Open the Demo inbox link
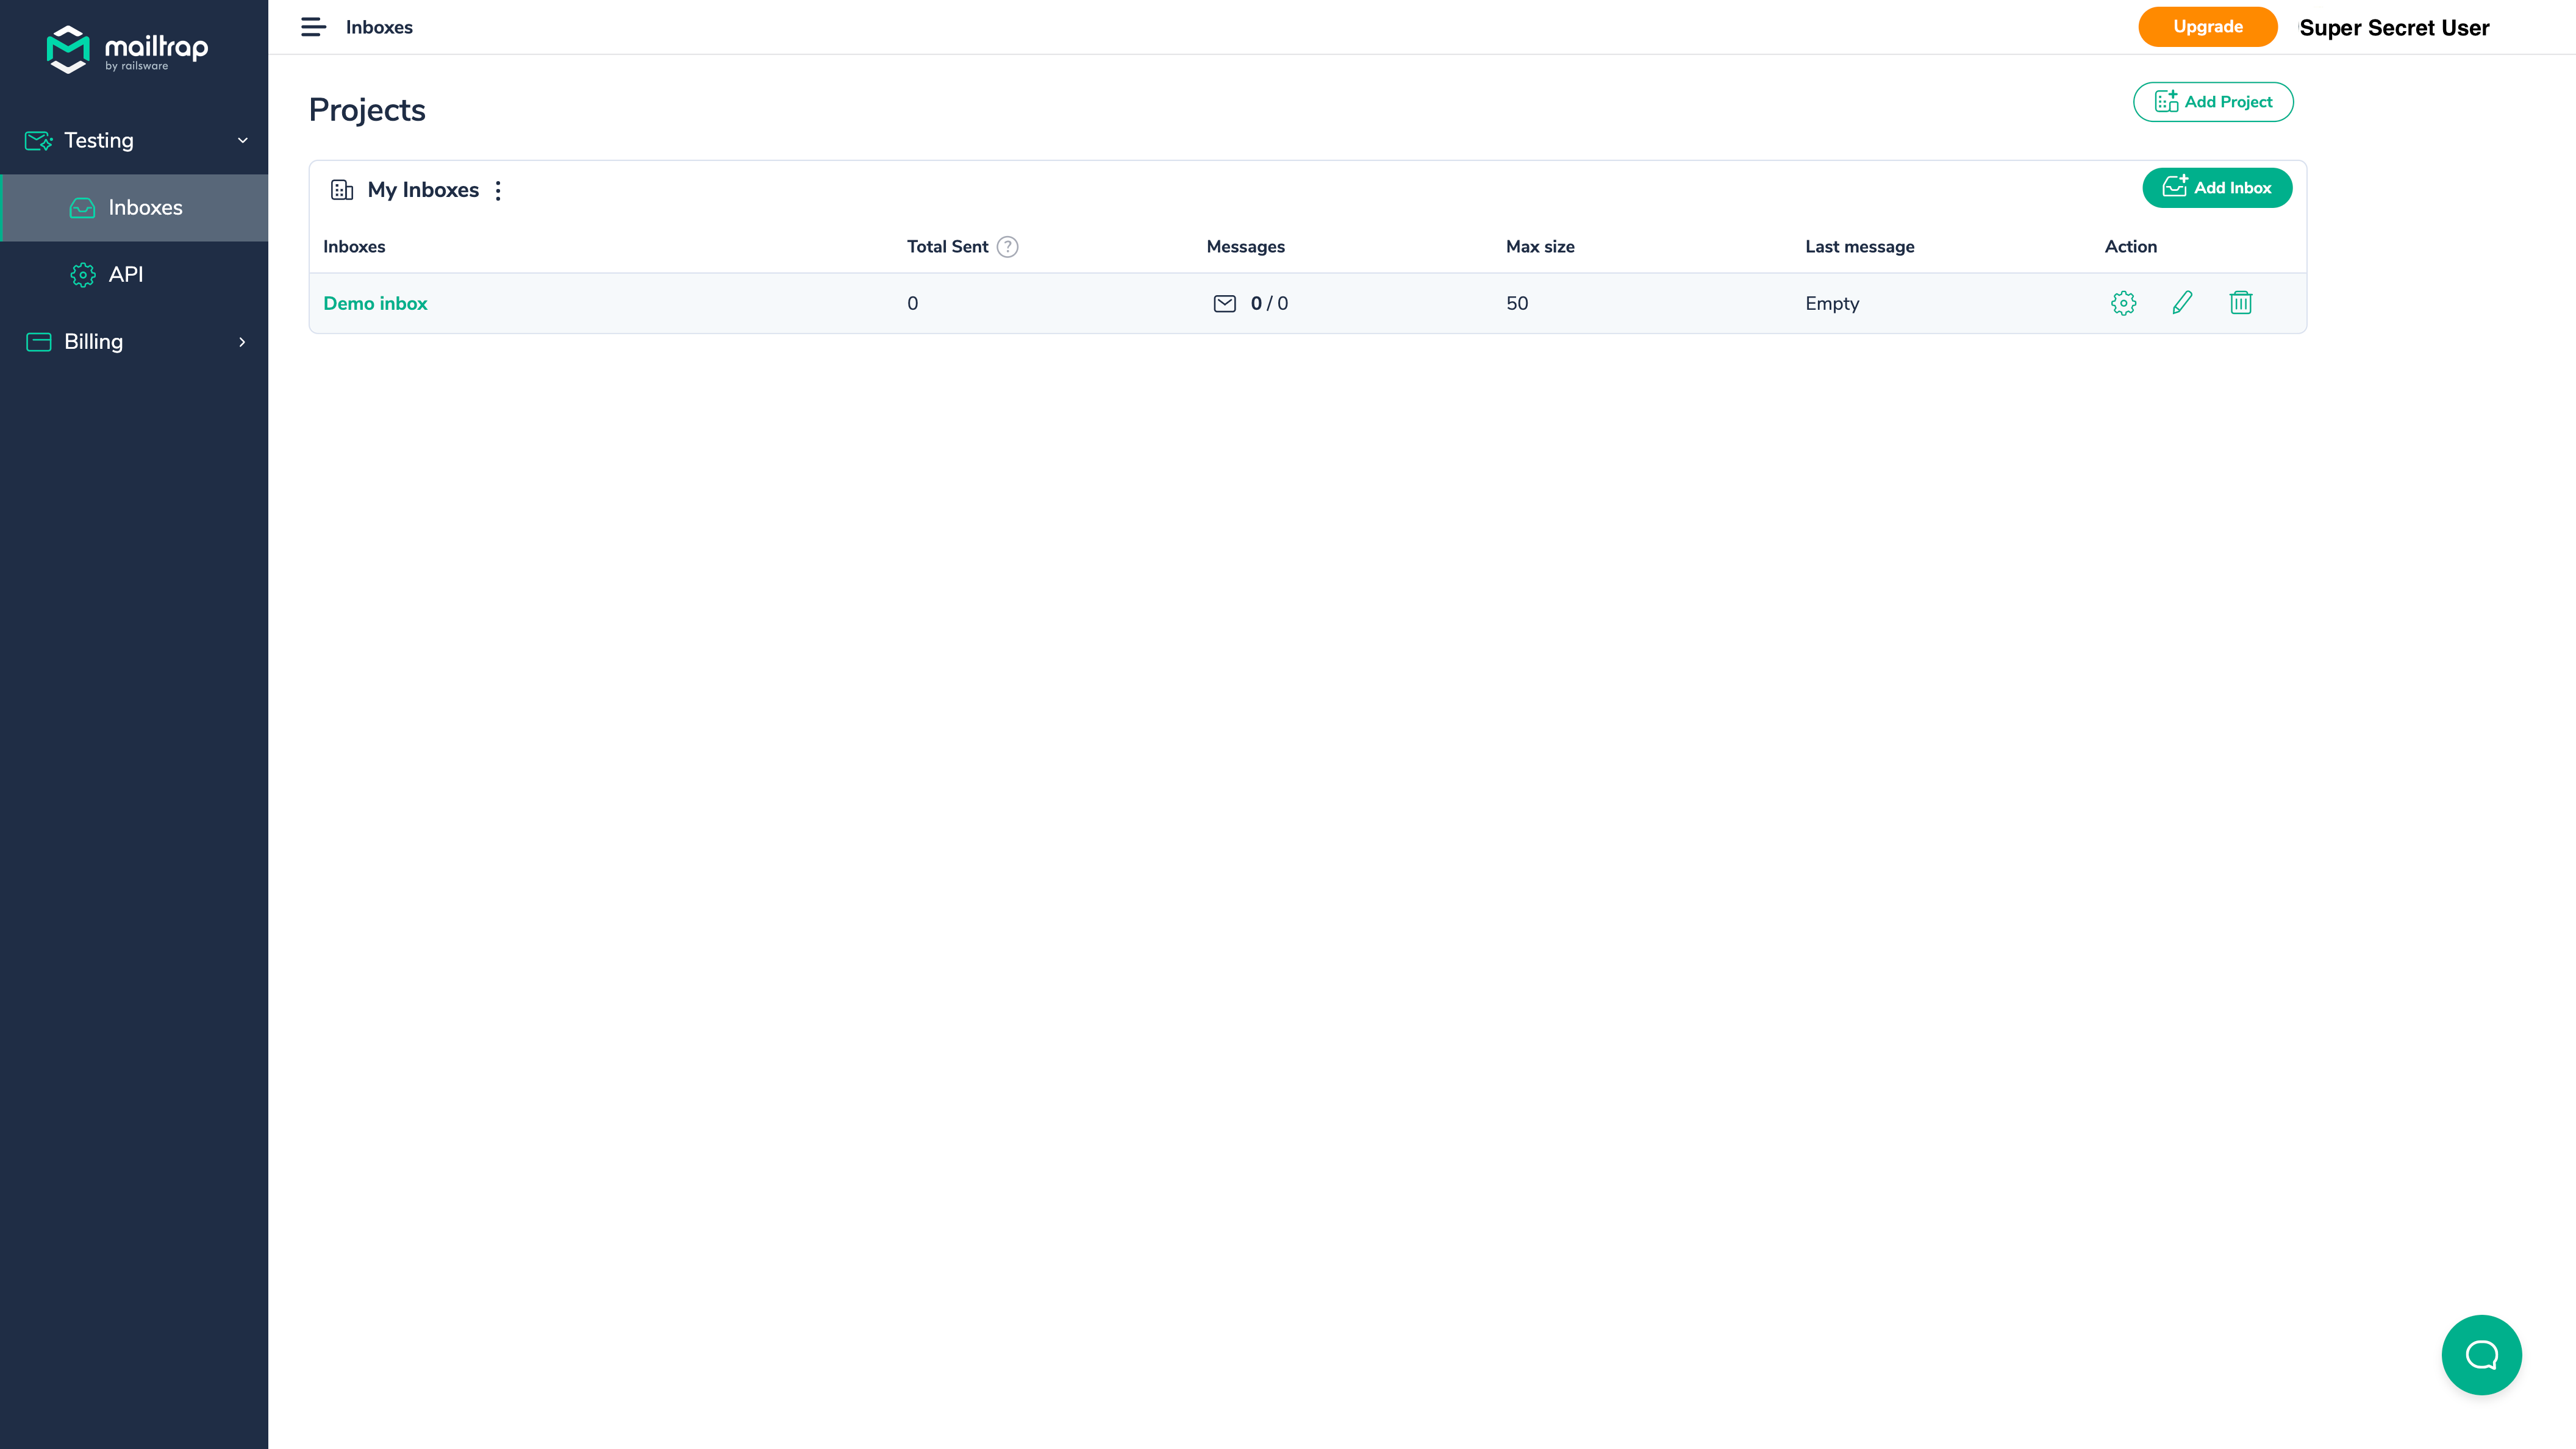Viewport: 2576px width, 1449px height. [x=375, y=304]
